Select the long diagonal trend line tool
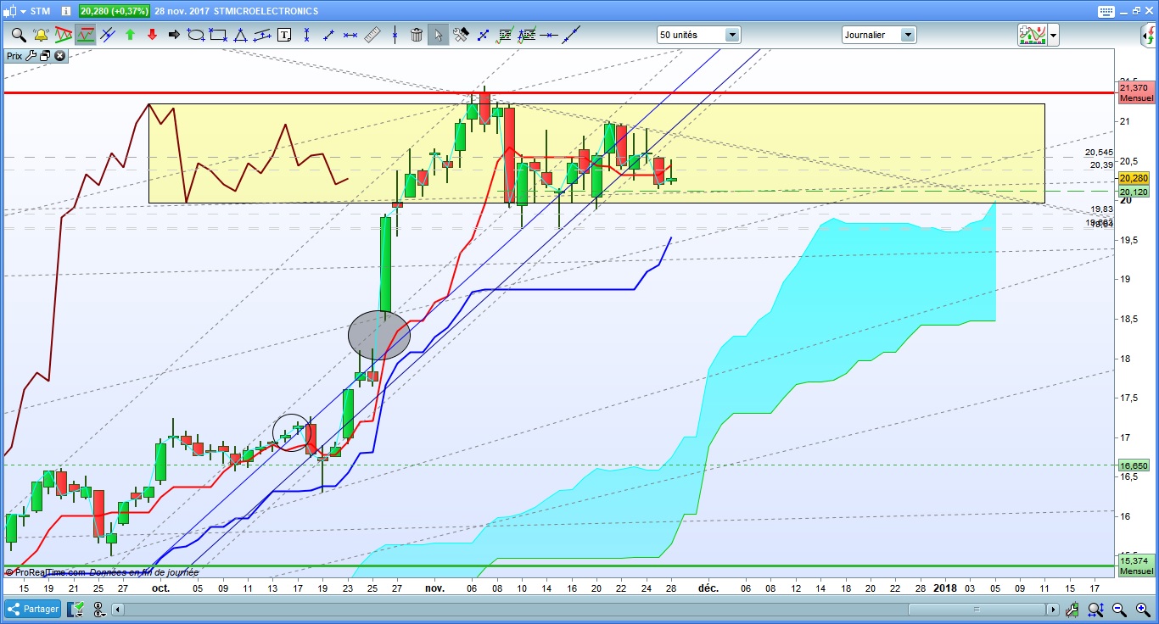This screenshot has width=1159, height=624. point(571,35)
